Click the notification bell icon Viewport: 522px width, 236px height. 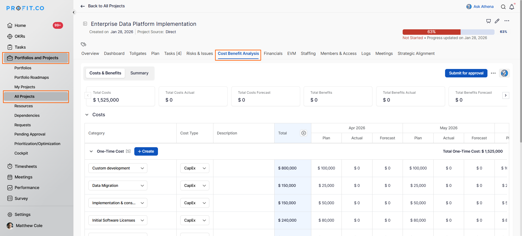coord(512,7)
